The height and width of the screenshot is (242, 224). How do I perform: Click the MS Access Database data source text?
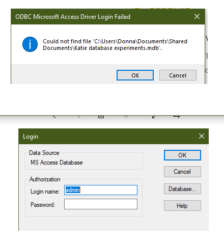click(x=57, y=163)
